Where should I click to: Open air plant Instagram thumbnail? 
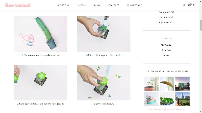click(x=151, y=99)
